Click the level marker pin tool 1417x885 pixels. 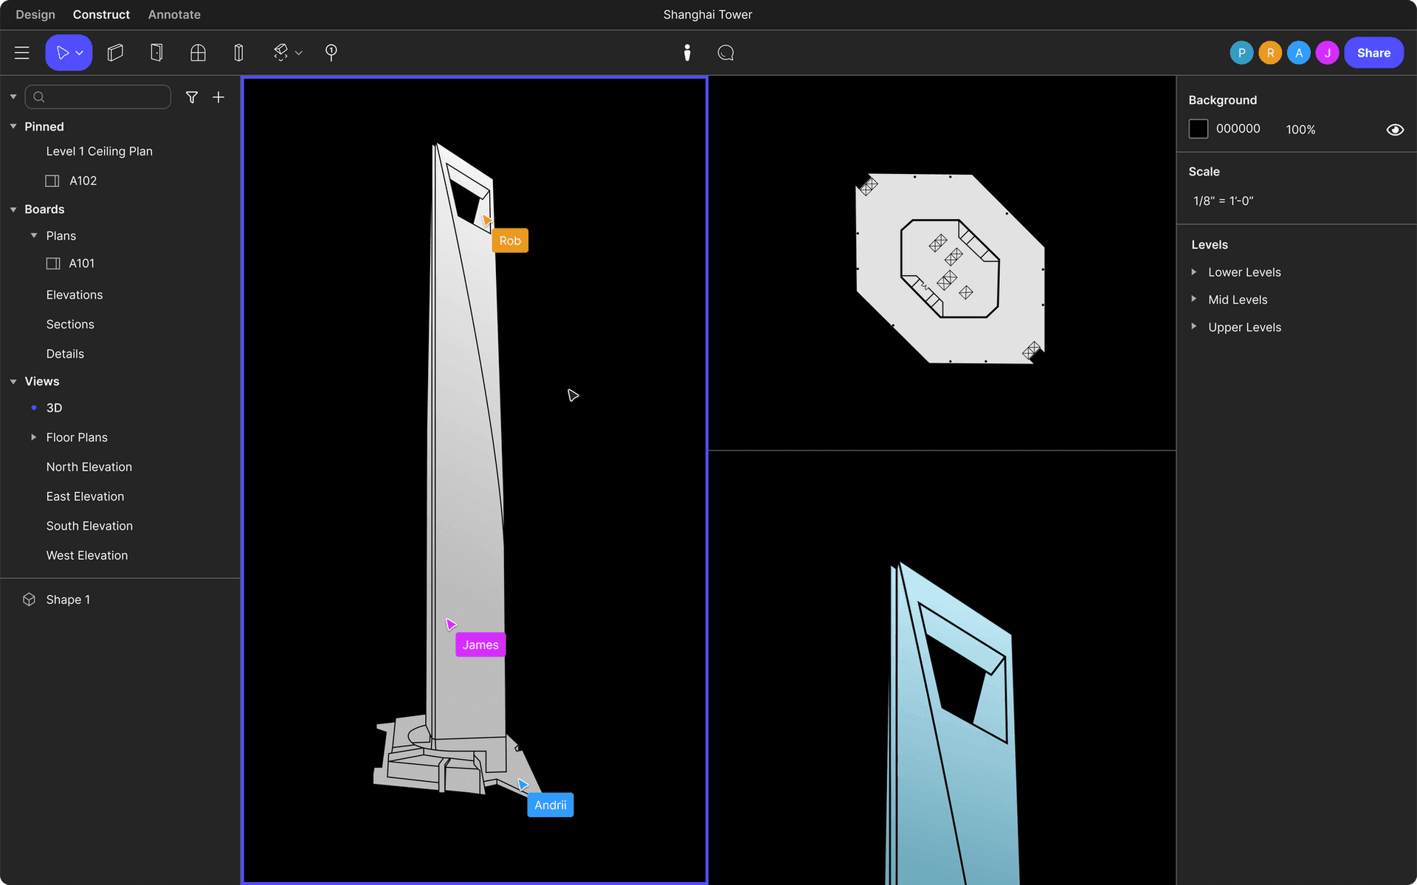click(x=331, y=52)
